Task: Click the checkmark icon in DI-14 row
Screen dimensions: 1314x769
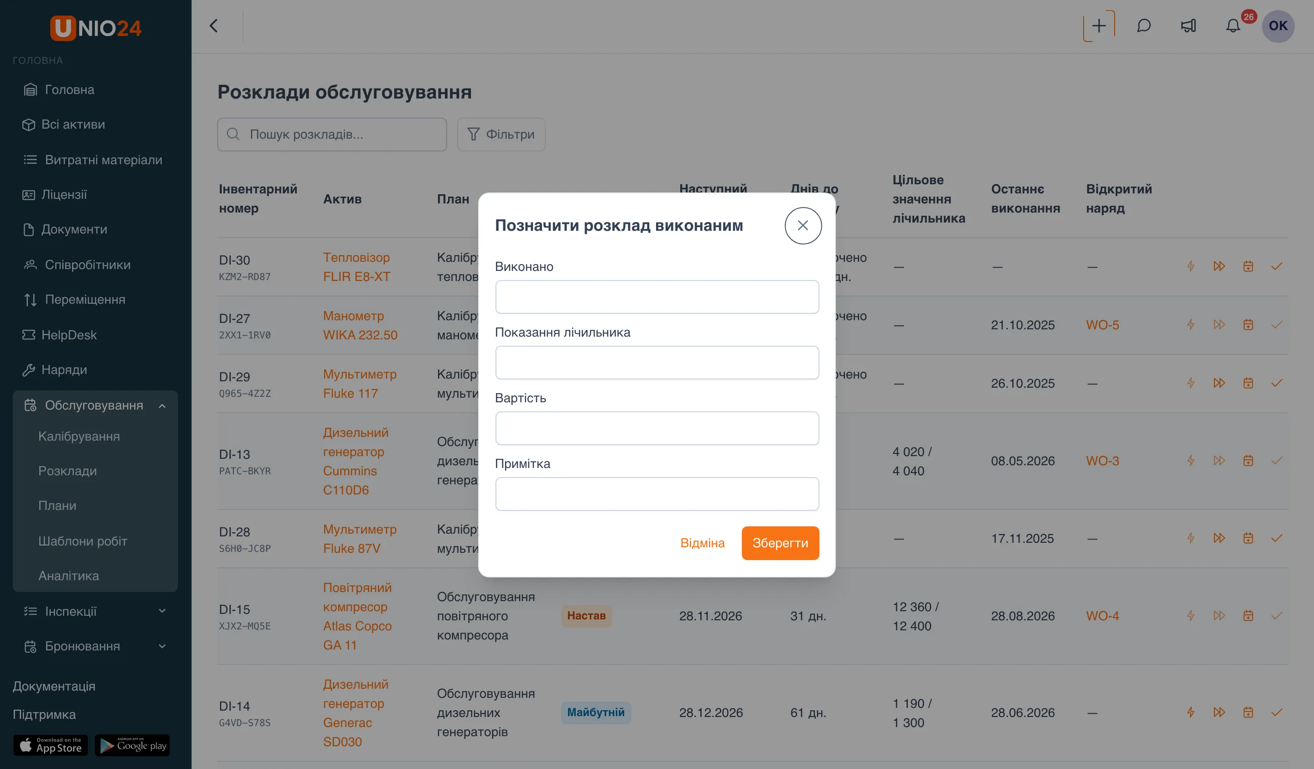Action: (x=1277, y=712)
